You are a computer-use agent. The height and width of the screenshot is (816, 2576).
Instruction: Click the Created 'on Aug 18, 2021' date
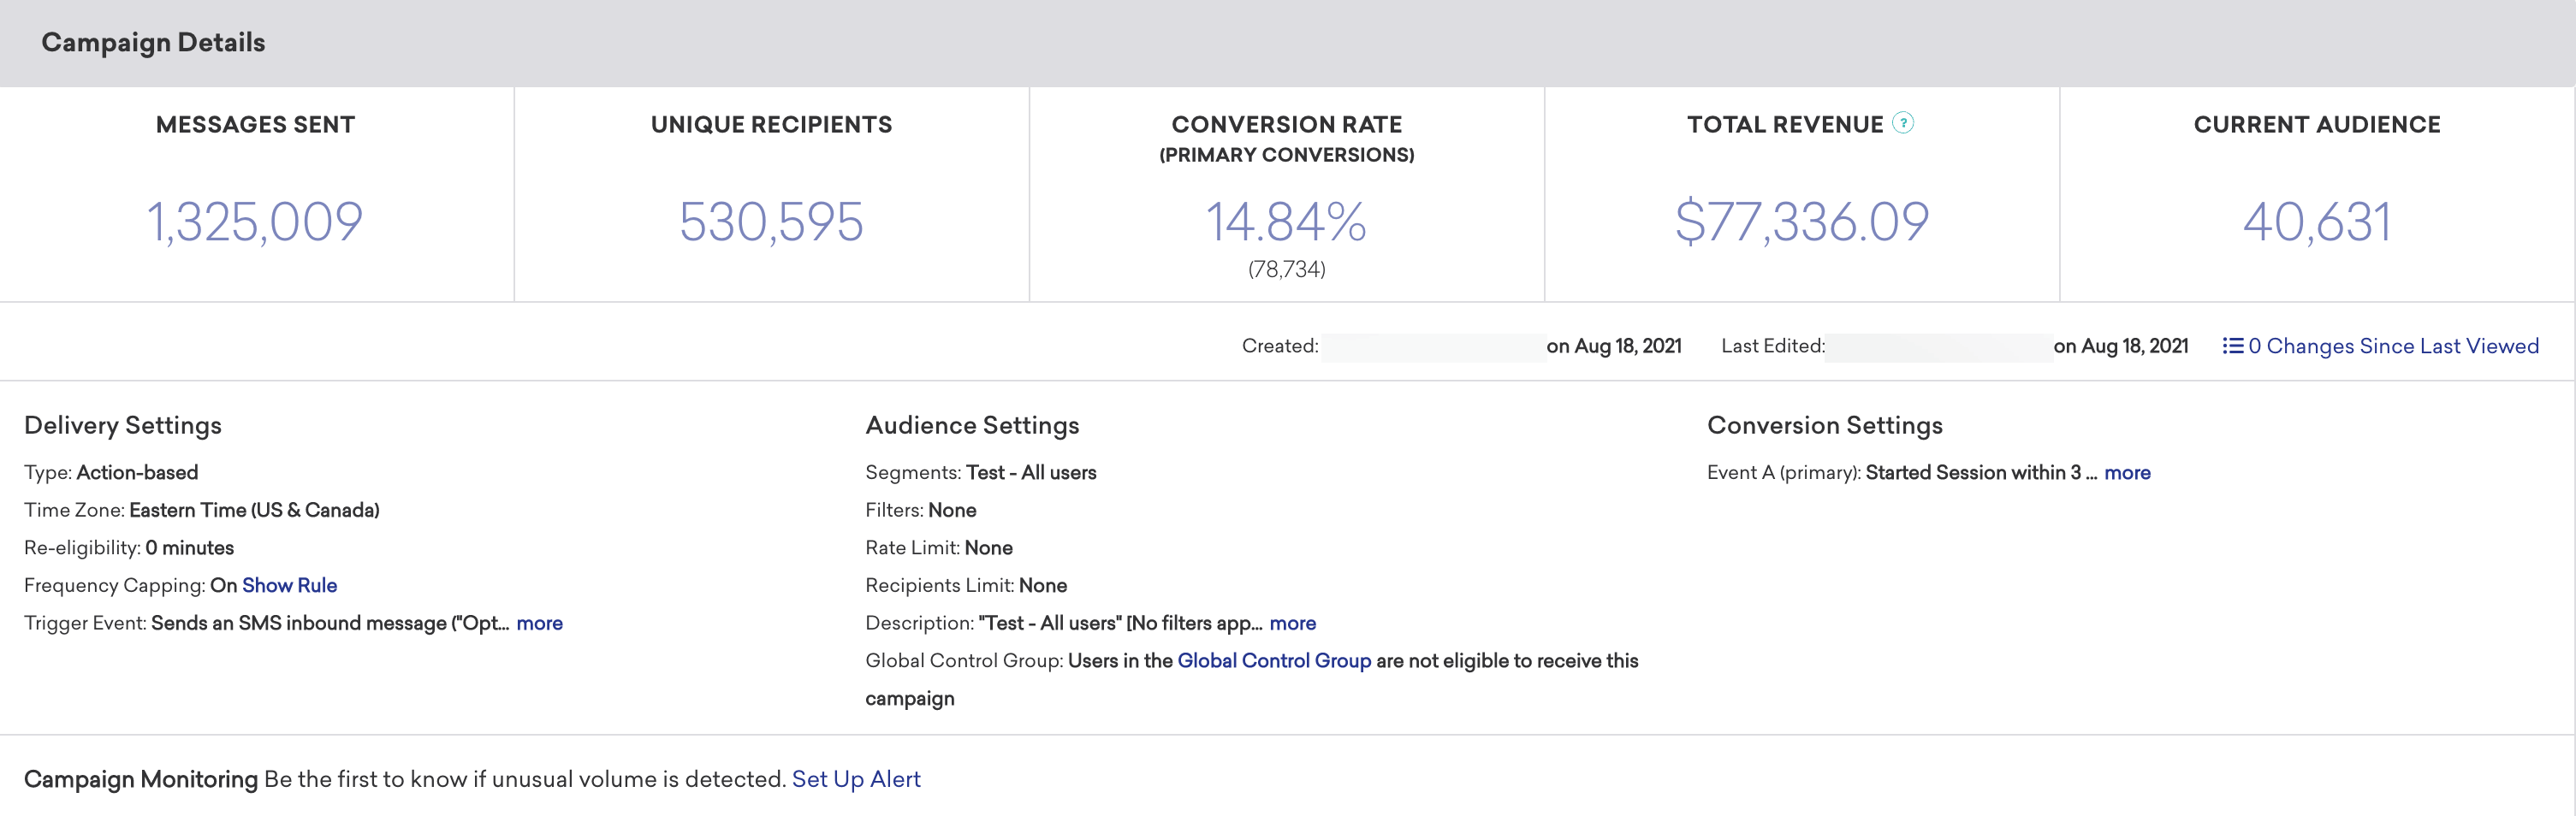click(x=1614, y=346)
